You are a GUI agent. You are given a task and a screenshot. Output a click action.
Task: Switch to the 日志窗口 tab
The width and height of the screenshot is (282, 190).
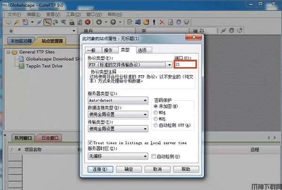pos(49,138)
